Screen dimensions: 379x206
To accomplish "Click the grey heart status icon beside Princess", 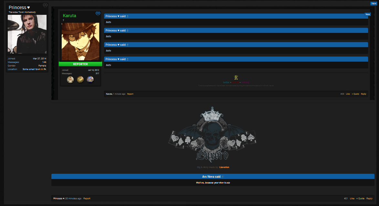I will click(x=45, y=5).
